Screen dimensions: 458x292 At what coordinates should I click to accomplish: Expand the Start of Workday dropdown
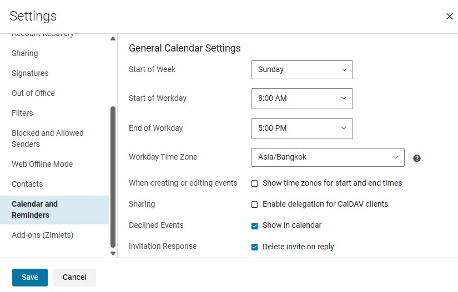tap(301, 99)
